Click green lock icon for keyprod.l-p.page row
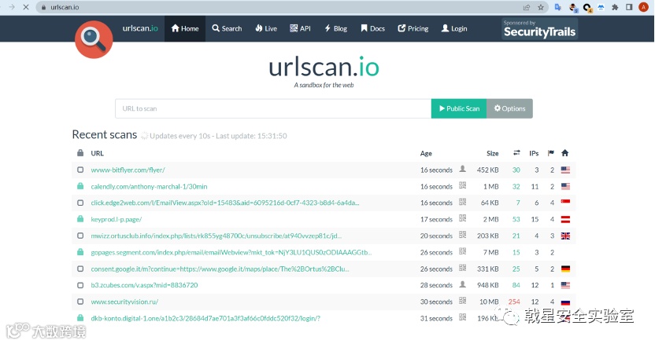Viewport: 655px width, 344px height. pos(80,219)
